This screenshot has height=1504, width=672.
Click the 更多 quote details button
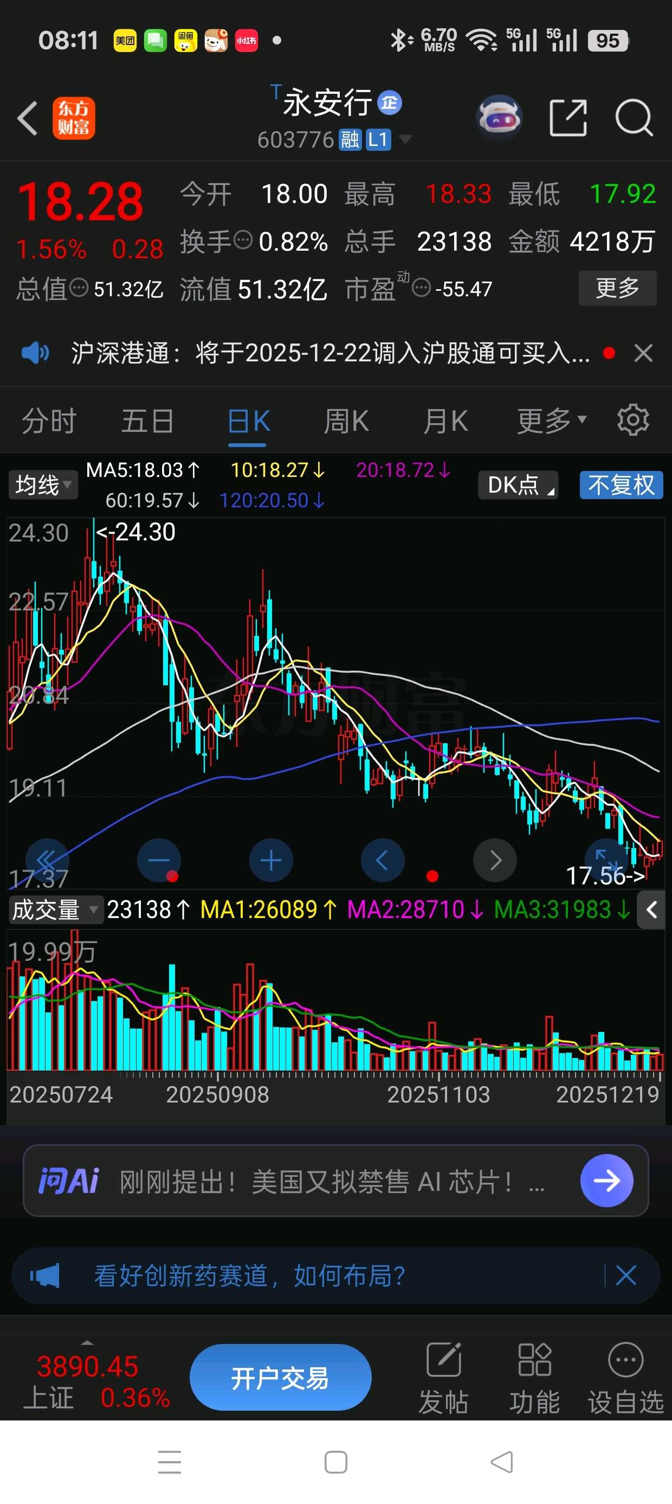[617, 288]
